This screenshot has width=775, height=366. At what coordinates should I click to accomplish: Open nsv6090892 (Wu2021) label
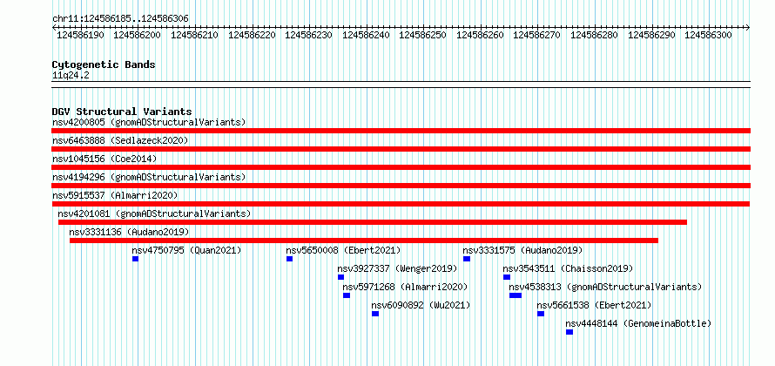(x=421, y=305)
